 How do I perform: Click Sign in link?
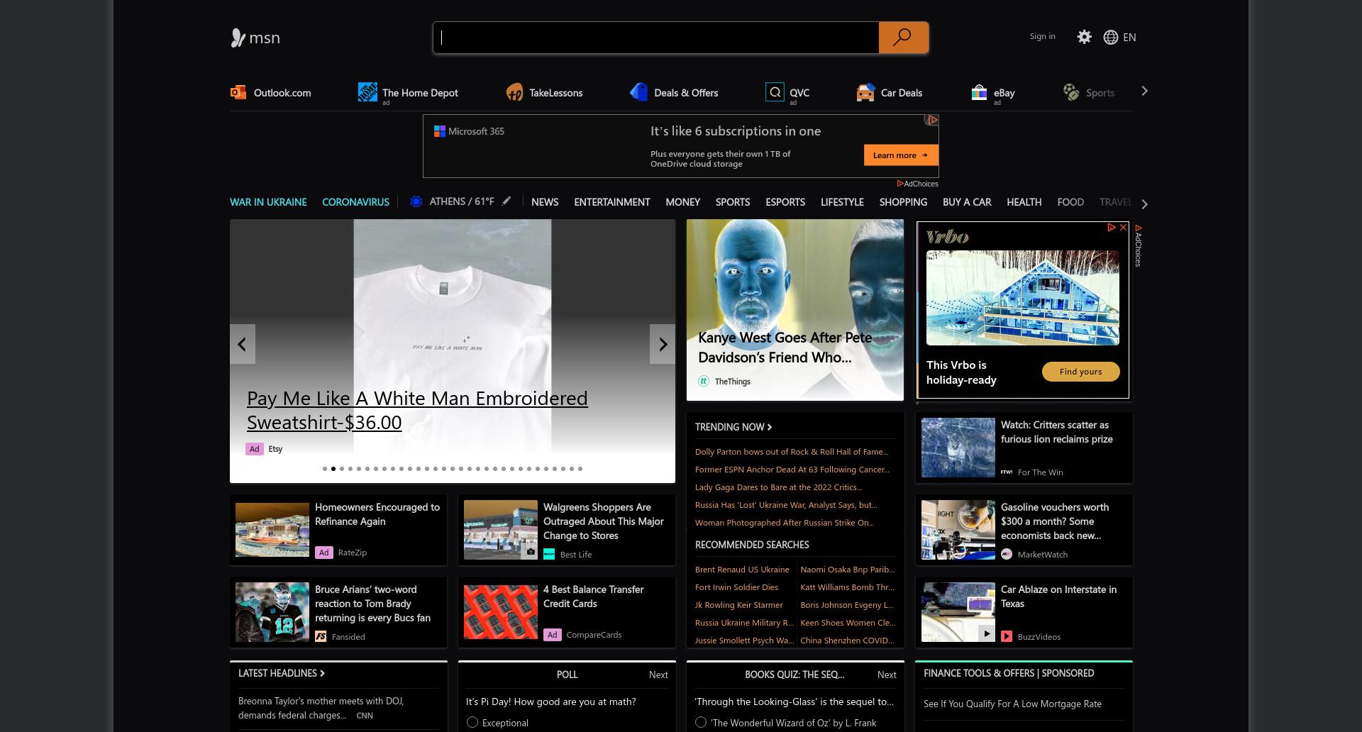[1042, 36]
